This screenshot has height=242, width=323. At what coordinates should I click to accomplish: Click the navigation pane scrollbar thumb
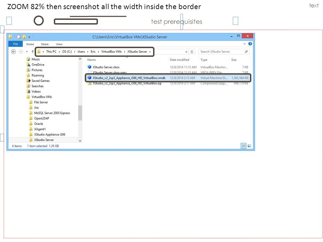[80, 113]
